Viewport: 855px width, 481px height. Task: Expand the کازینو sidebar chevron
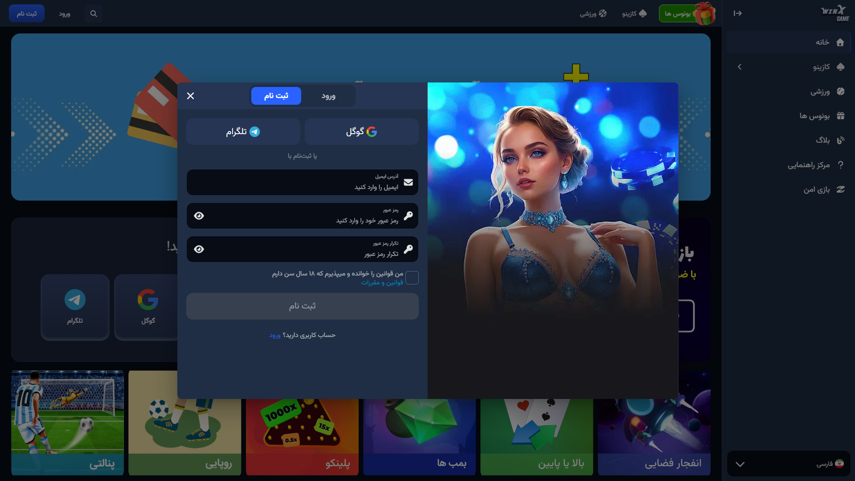coord(740,67)
